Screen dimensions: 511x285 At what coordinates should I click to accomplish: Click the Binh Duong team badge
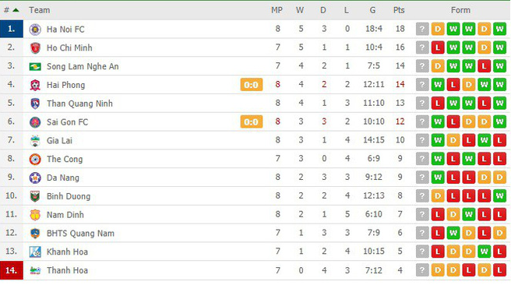35,196
